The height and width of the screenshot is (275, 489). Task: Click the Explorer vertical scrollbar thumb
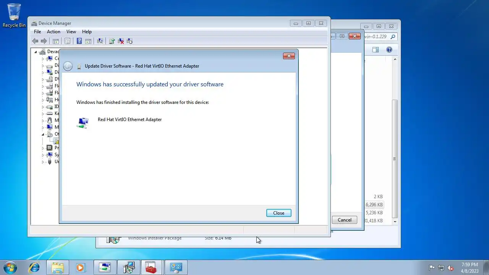click(x=395, y=159)
